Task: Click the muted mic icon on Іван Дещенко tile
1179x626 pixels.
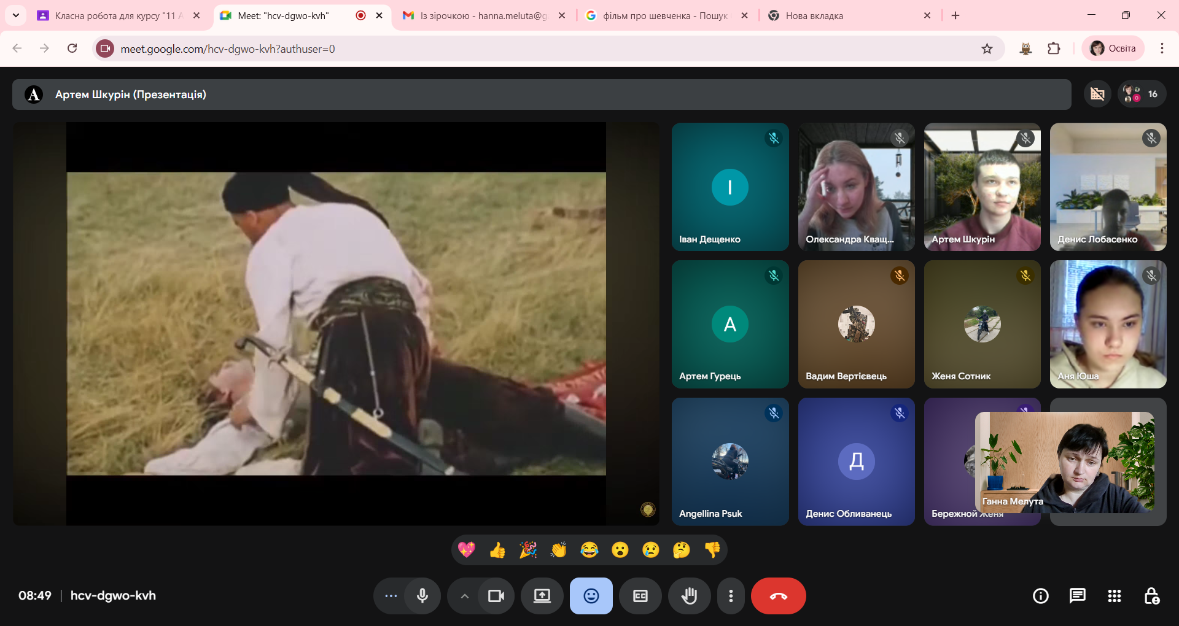Action: click(x=774, y=139)
